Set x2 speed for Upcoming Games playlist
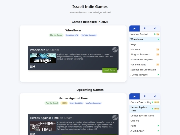The image size is (180, 135). (x=155, y=96)
